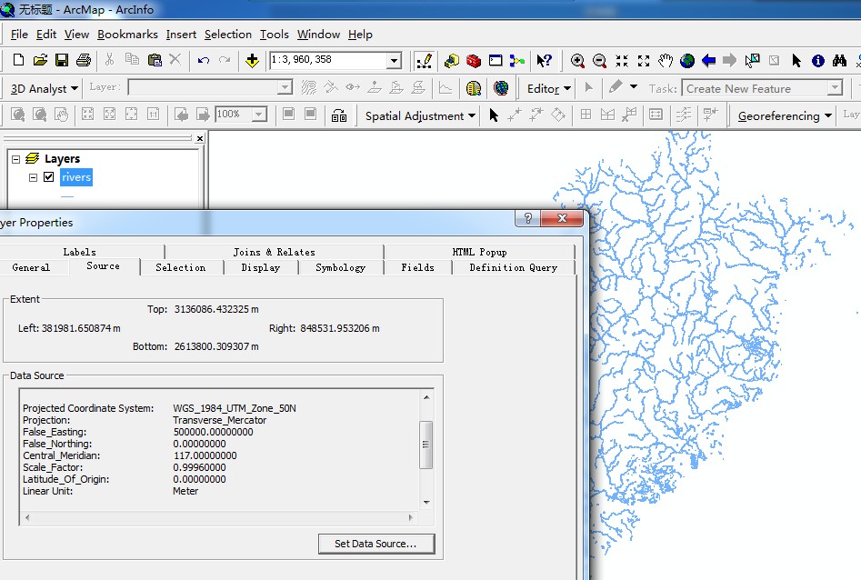
Task: Open the map scale dropdown
Action: 394,60
